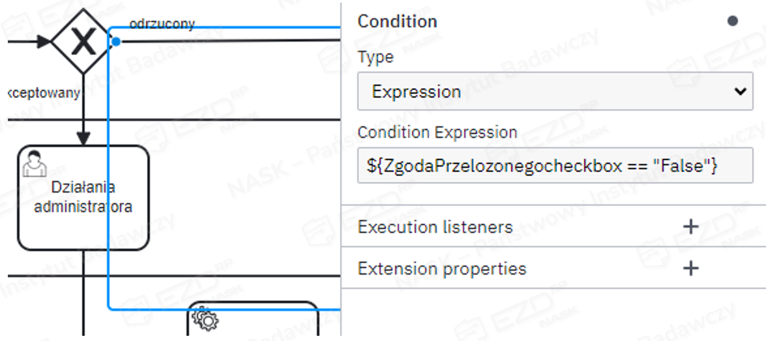Focus the Condition Expression input field
Viewport: 766px width, 341px height.
pyautogui.click(x=554, y=166)
